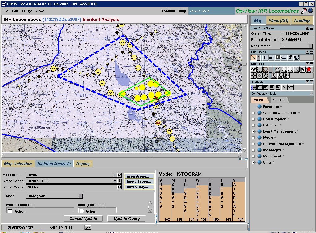The image size is (316, 233).
Task: Open the Mode Histogram dropdown
Action: pyautogui.click(x=81, y=196)
